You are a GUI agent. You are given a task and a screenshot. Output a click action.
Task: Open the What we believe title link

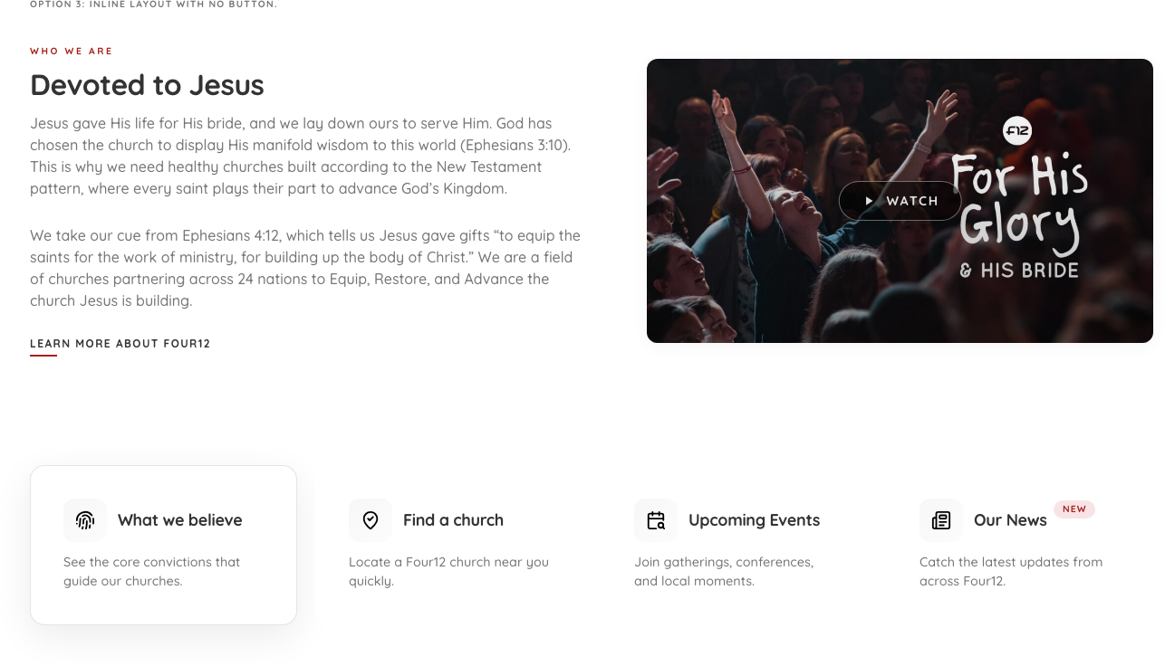180,520
